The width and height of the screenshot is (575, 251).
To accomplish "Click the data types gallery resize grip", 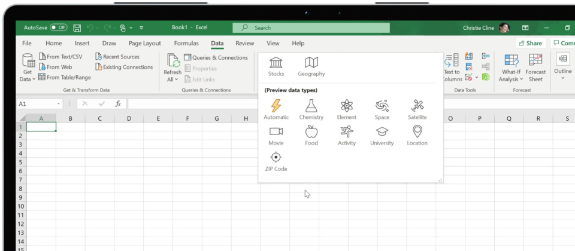I will (440, 180).
